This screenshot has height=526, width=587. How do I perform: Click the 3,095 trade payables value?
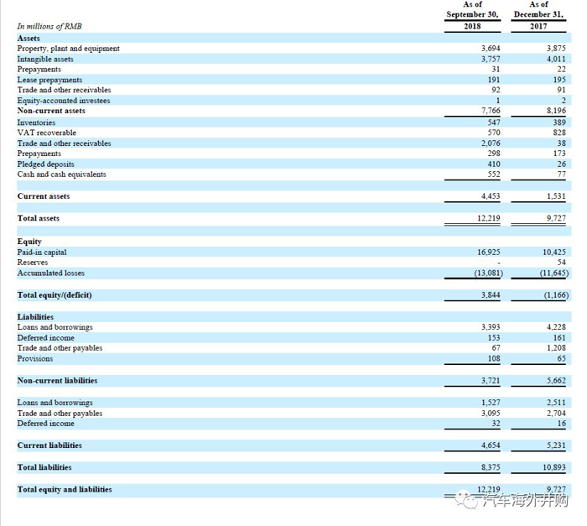tap(491, 414)
